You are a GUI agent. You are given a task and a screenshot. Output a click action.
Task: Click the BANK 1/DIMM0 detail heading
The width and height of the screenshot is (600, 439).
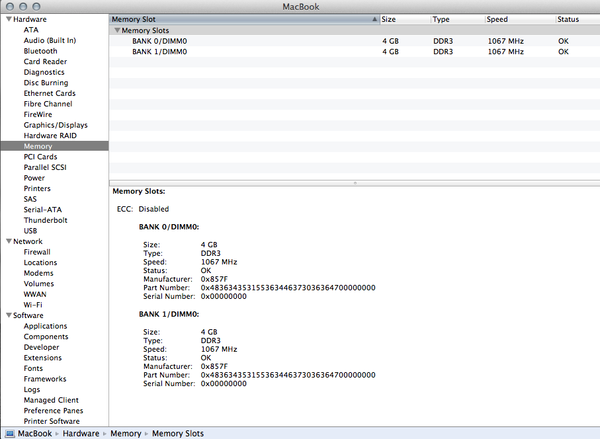click(169, 314)
